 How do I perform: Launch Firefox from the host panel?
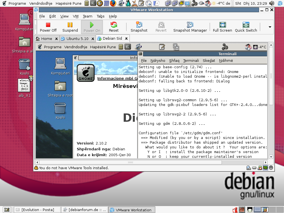[113, 3]
